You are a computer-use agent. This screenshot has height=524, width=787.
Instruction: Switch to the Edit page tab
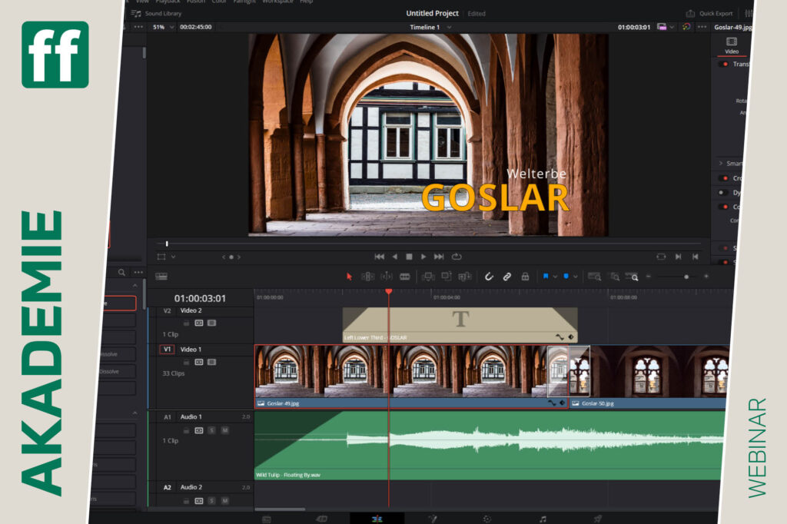coord(377,519)
